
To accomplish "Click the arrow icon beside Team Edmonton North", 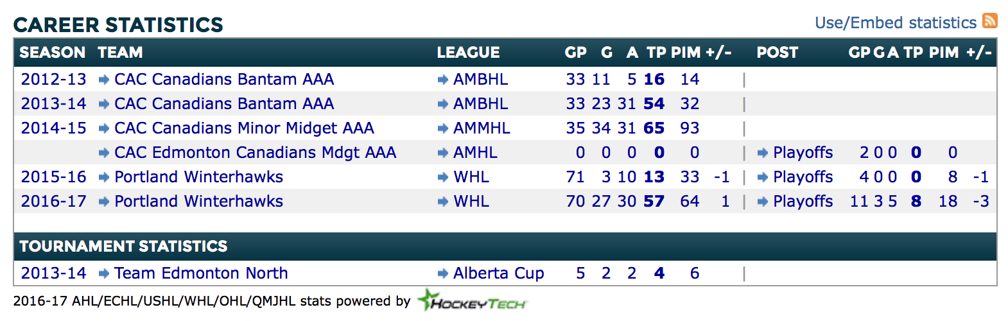I will [103, 273].
